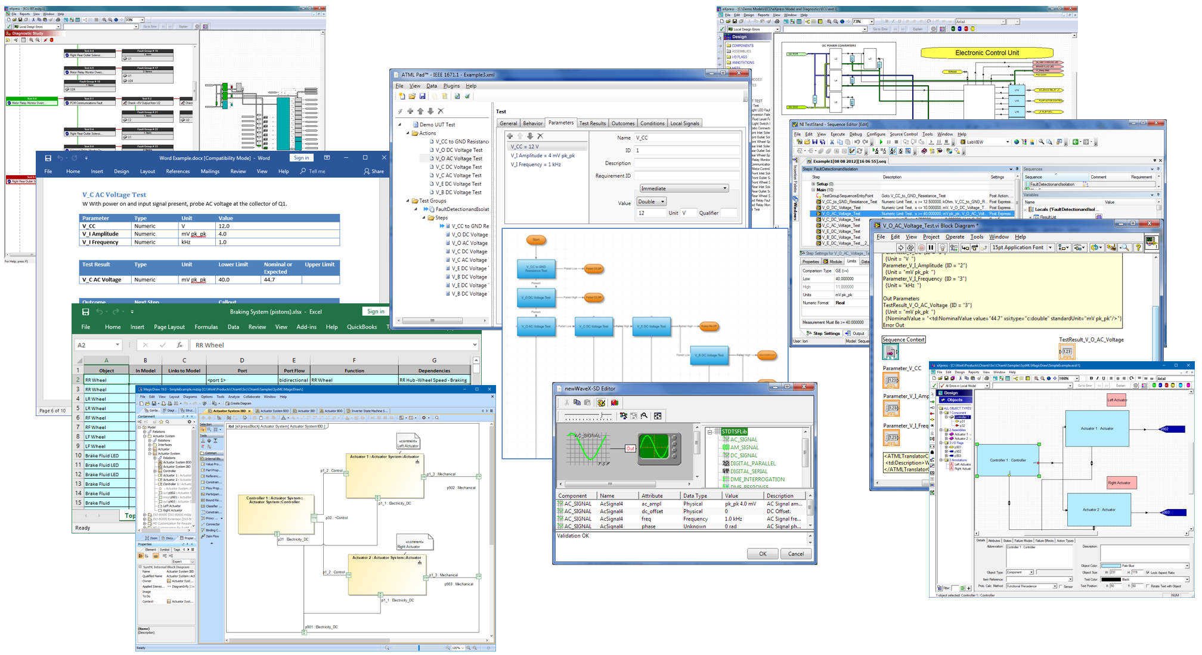Click Sign in button in Word

click(x=301, y=158)
